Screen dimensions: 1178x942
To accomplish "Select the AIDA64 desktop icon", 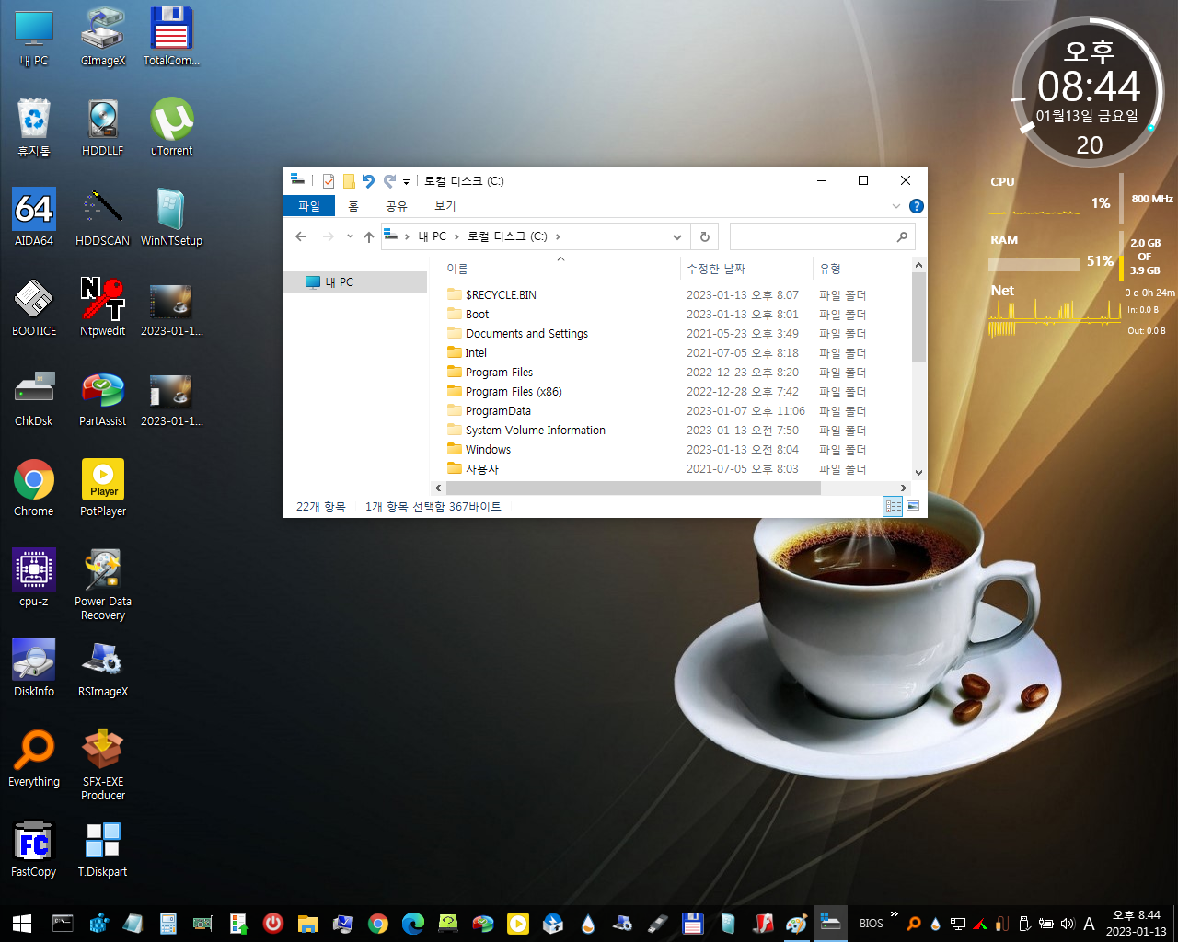I will tap(34, 217).
